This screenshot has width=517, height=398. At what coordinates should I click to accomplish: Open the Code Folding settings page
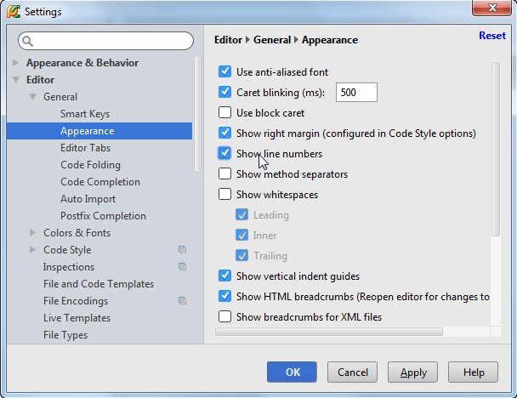[x=90, y=165]
